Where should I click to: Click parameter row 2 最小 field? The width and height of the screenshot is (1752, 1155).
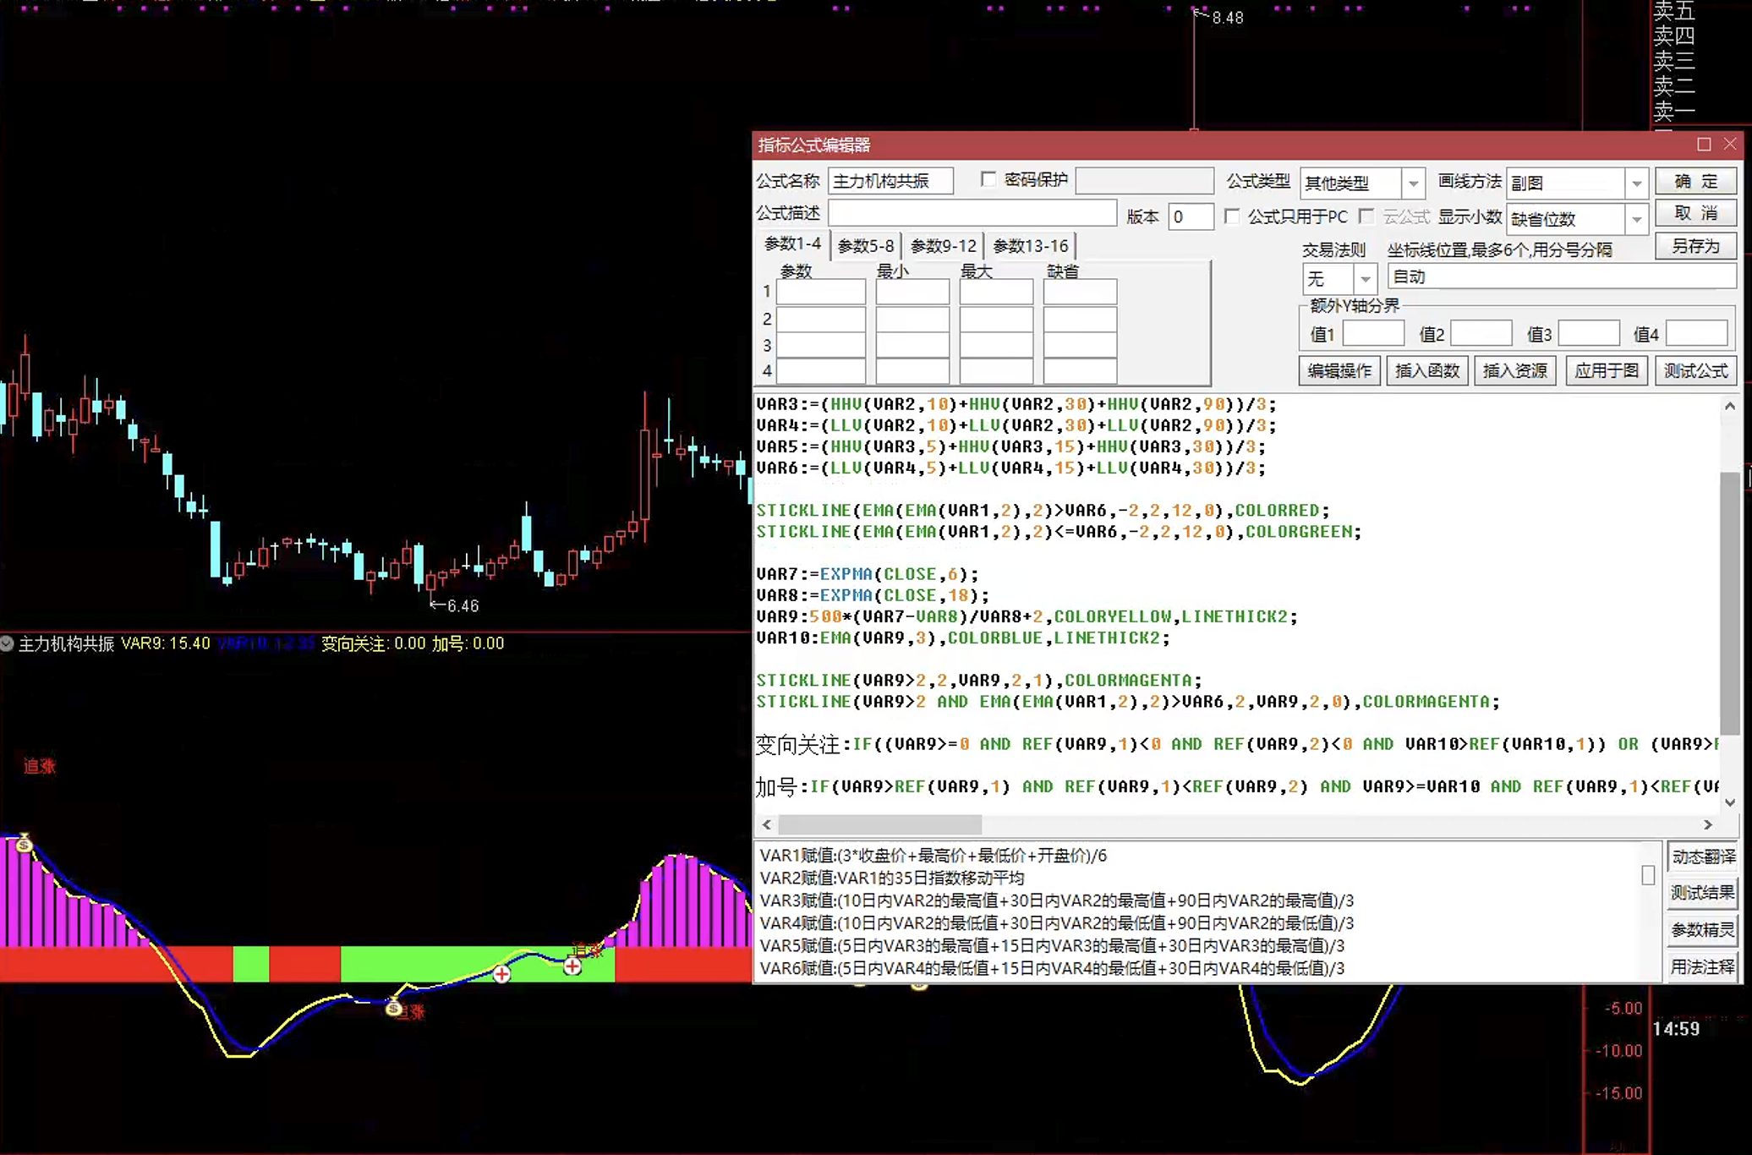coord(912,319)
